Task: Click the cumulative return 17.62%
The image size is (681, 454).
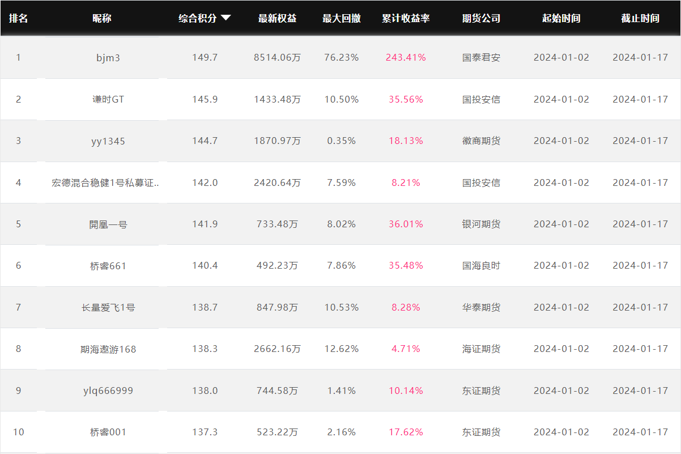Action: tap(406, 432)
